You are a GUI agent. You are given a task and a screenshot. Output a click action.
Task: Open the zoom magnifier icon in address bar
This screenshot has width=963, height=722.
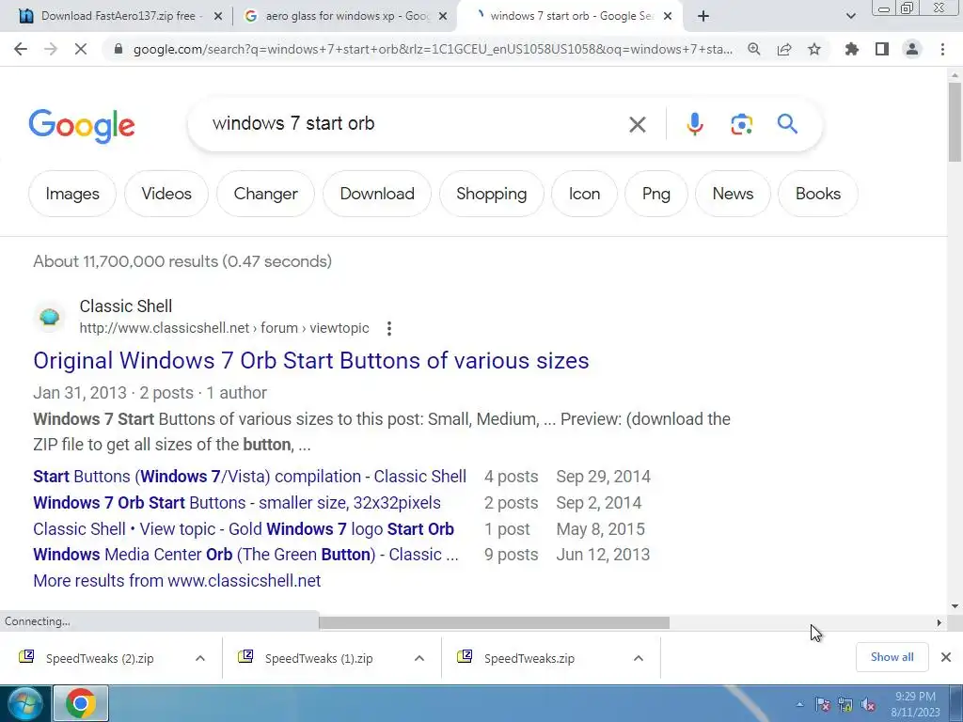point(753,49)
